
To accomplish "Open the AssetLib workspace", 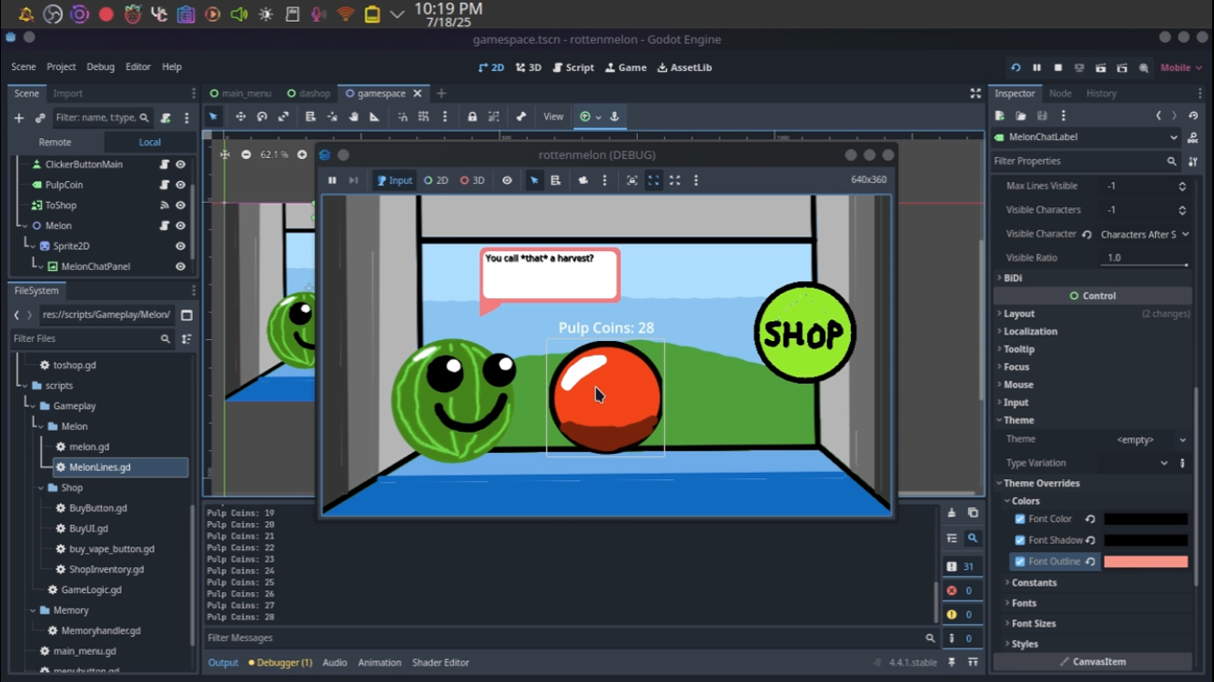I will (684, 67).
